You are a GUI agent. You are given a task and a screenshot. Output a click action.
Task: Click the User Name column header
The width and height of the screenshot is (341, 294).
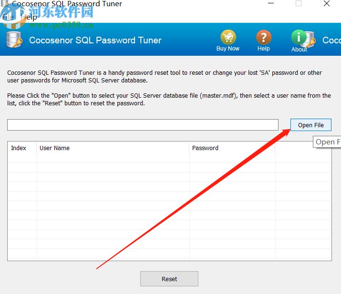coord(113,148)
